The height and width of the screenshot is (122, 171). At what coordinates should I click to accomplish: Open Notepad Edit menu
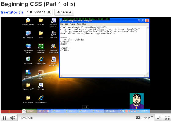(x=66, y=24)
